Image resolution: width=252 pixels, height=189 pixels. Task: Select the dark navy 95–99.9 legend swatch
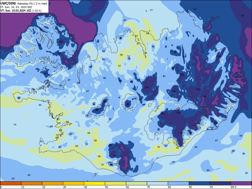click(220, 183)
